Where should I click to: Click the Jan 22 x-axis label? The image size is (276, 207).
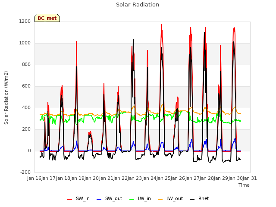[121, 178]
